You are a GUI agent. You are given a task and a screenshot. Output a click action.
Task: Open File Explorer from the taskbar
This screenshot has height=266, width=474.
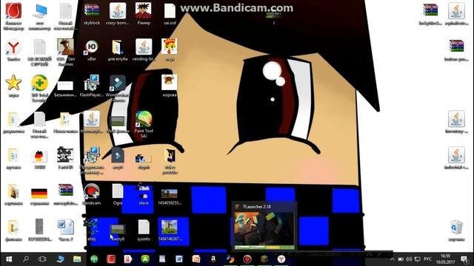(x=77, y=259)
